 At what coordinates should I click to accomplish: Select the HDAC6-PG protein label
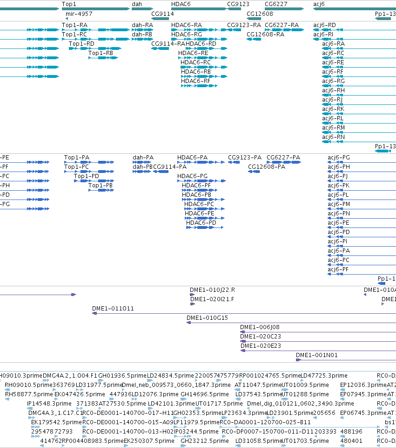tap(193, 176)
